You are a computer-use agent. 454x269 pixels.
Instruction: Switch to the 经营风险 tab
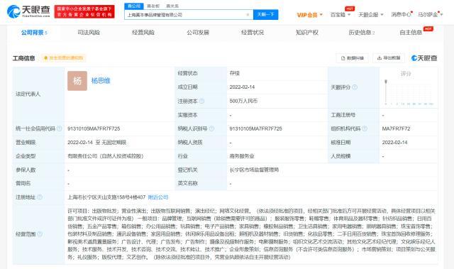click(143, 33)
